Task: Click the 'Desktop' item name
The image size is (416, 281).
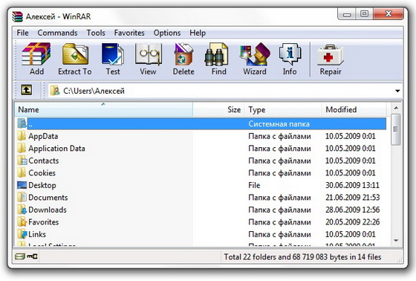Action: (42, 185)
